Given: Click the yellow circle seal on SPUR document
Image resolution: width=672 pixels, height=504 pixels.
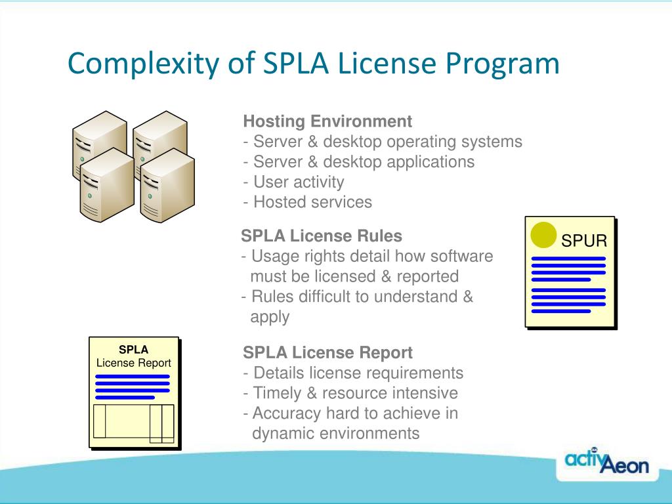Looking at the screenshot, I should (543, 235).
